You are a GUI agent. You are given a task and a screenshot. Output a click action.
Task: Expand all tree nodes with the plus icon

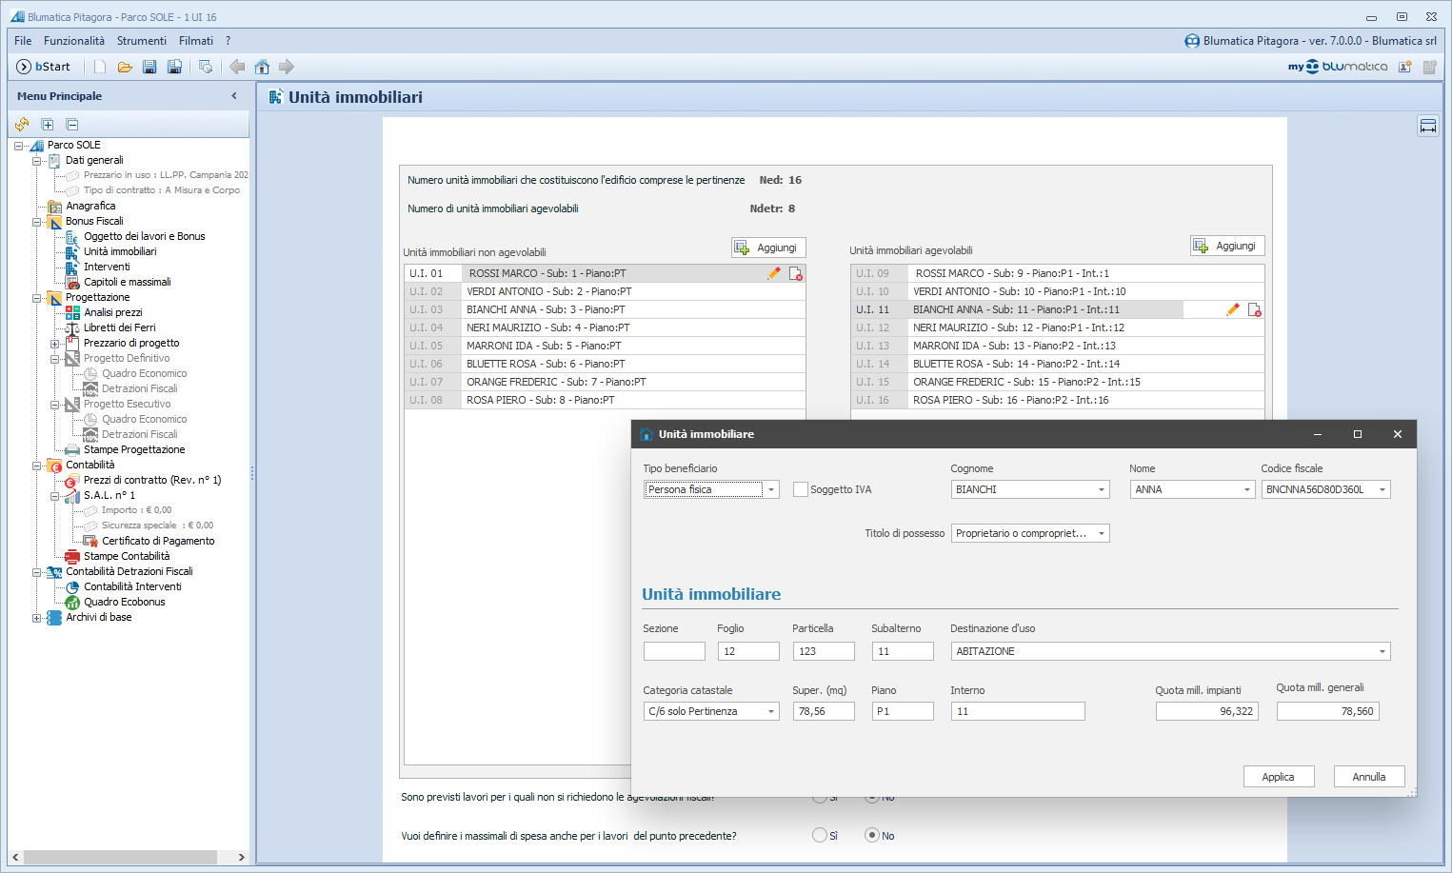tap(47, 125)
